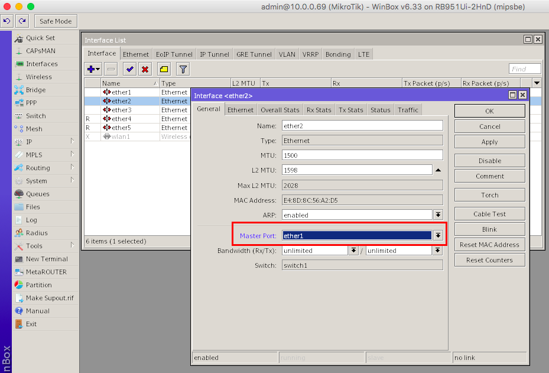Image resolution: width=549 pixels, height=373 pixels.
Task: Open the Master Port dropdown
Action: pyautogui.click(x=438, y=235)
